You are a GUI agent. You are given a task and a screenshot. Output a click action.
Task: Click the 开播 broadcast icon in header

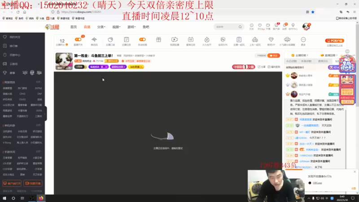[x=268, y=26]
